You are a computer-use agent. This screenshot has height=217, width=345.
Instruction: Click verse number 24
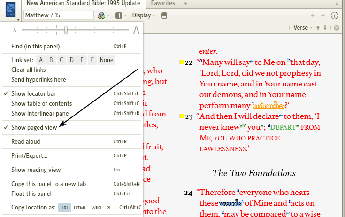click(188, 193)
